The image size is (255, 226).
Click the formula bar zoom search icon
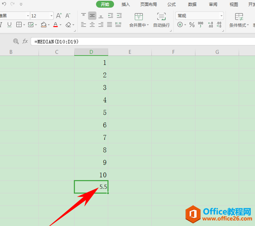point(16,41)
